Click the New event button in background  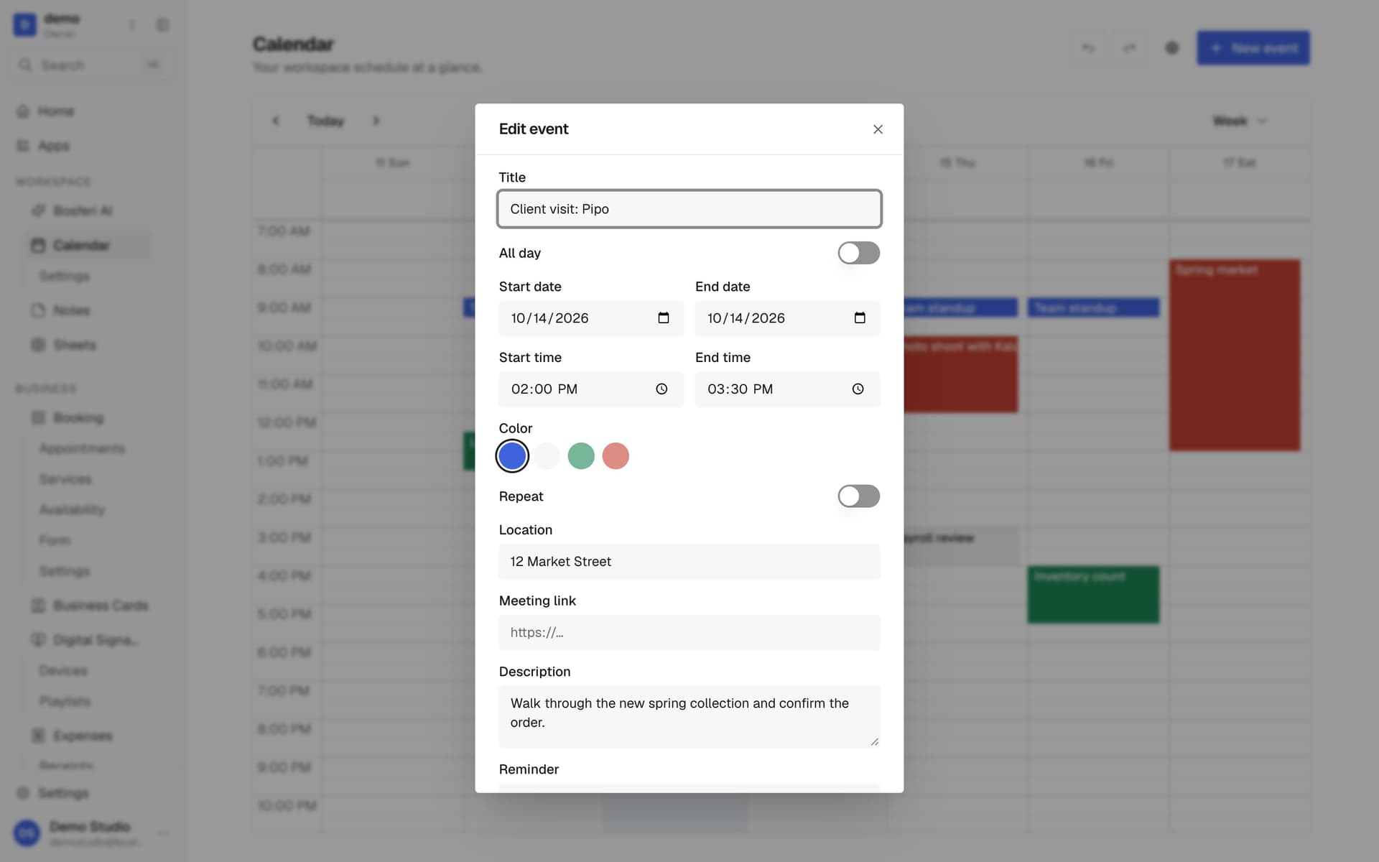[1253, 48]
